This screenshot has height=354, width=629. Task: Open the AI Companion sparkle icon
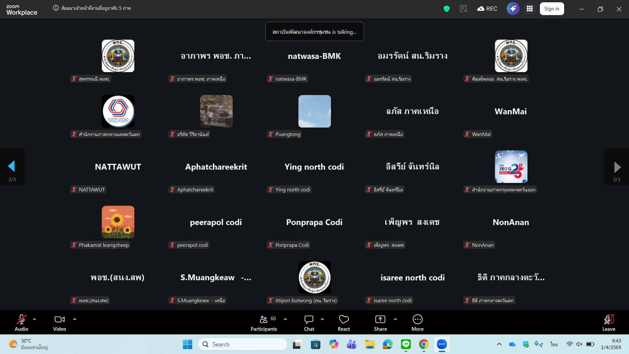[513, 9]
